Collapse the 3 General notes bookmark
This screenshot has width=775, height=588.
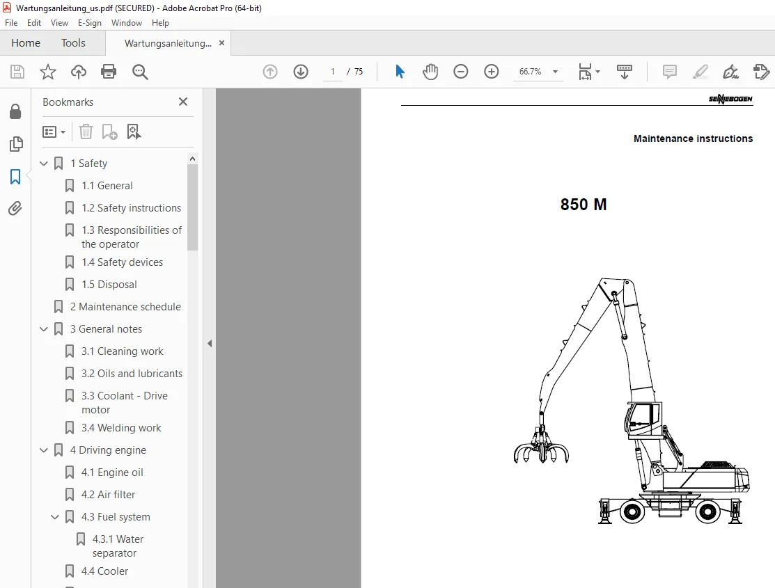coord(43,329)
